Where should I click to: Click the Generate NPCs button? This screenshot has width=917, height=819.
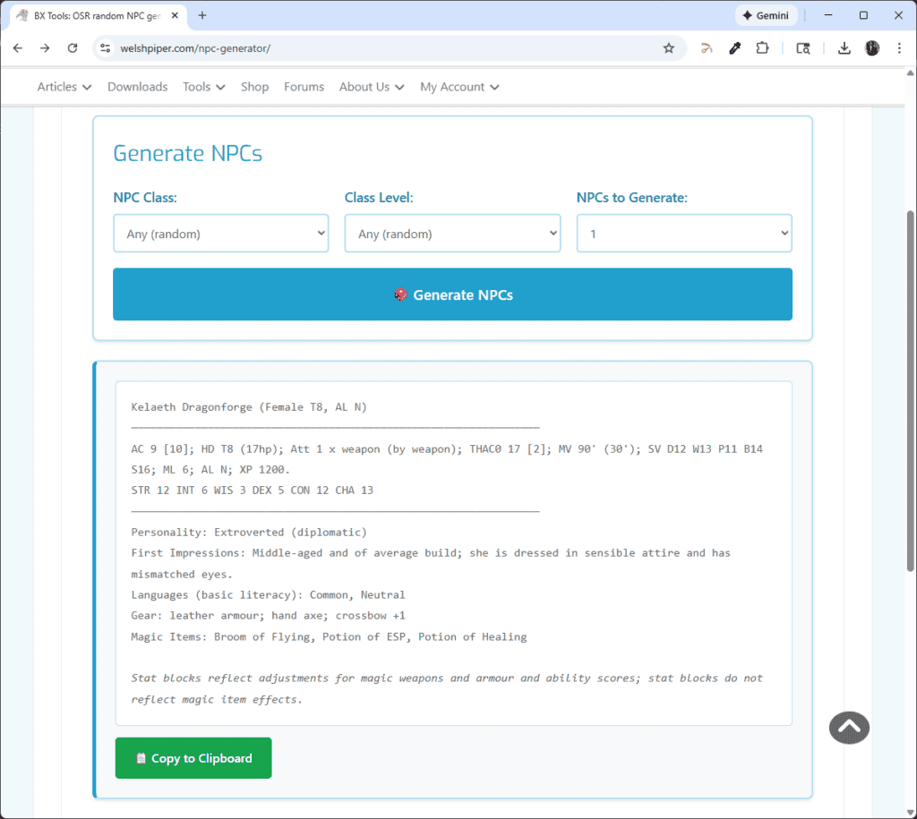(x=452, y=294)
